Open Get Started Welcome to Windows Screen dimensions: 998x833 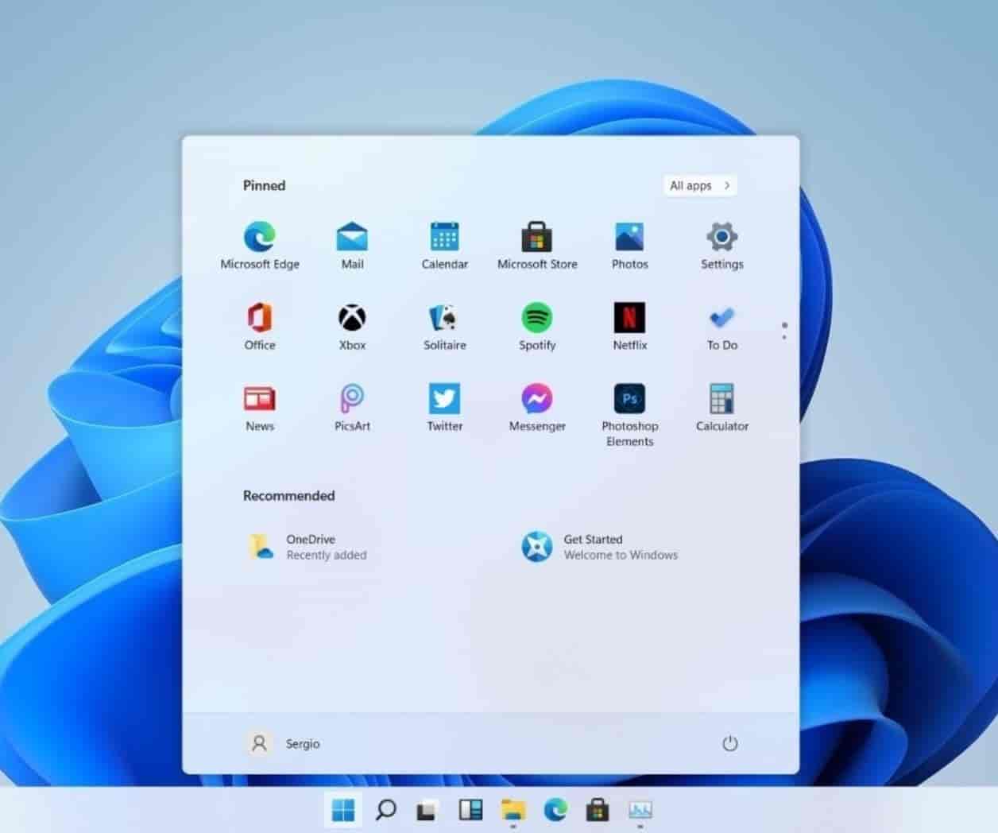600,547
